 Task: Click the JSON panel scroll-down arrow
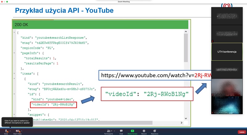186,118
